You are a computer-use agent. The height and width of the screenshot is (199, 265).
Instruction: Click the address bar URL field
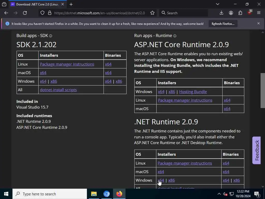pyautogui.click(x=100, y=13)
